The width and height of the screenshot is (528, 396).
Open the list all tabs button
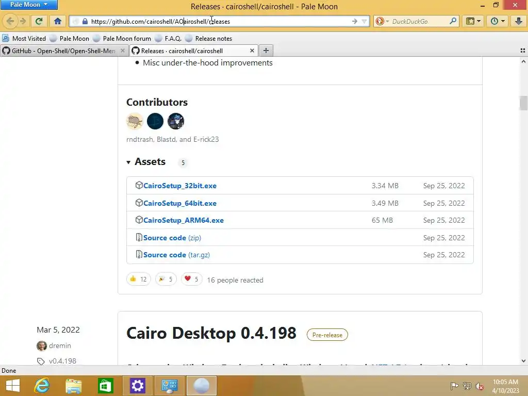(523, 51)
